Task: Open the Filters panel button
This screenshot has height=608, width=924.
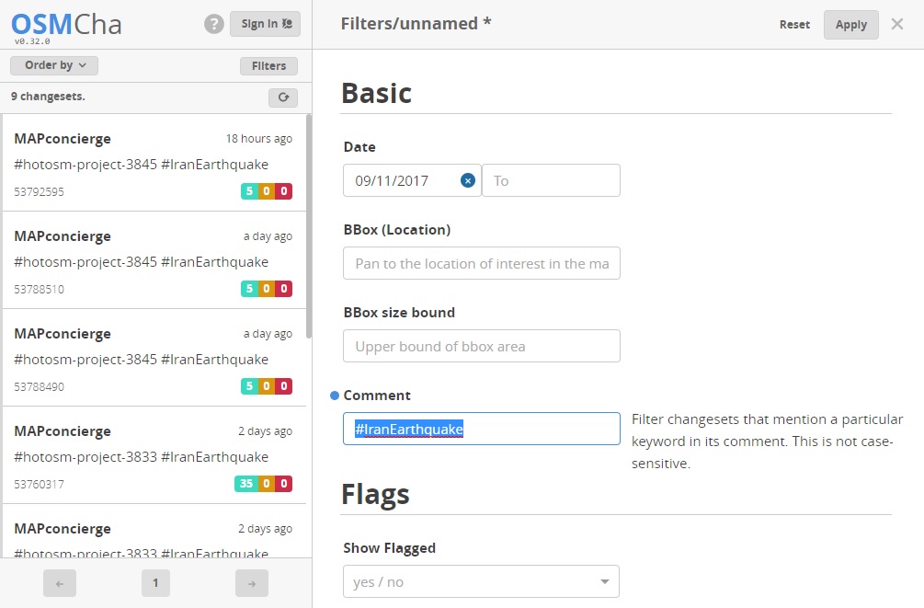Action: click(x=268, y=66)
